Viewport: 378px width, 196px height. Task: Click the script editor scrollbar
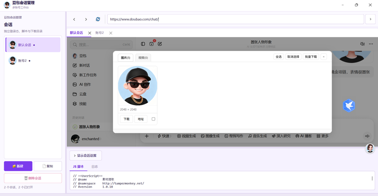(372, 179)
